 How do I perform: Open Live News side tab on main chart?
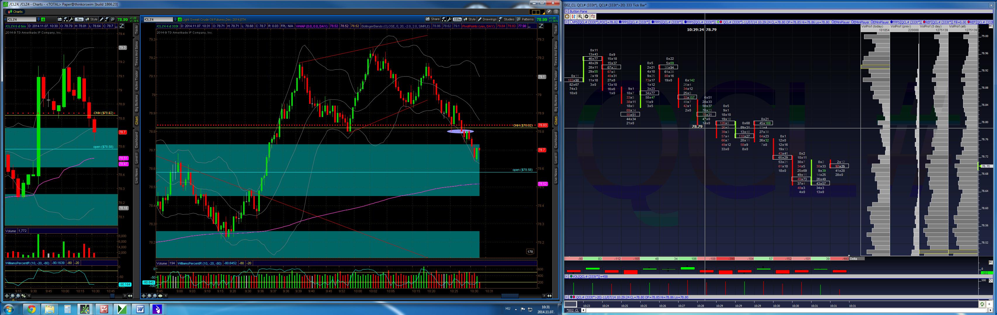click(x=556, y=176)
